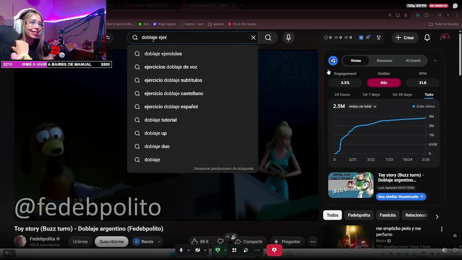This screenshot has width=462, height=260.
Task: Show more filter chips with right arrow
Action: (437, 216)
